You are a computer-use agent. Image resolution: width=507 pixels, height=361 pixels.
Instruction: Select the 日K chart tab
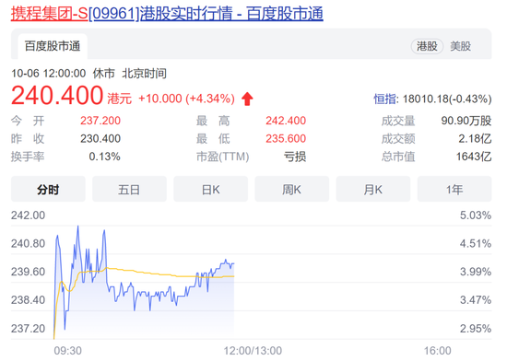[x=211, y=189]
